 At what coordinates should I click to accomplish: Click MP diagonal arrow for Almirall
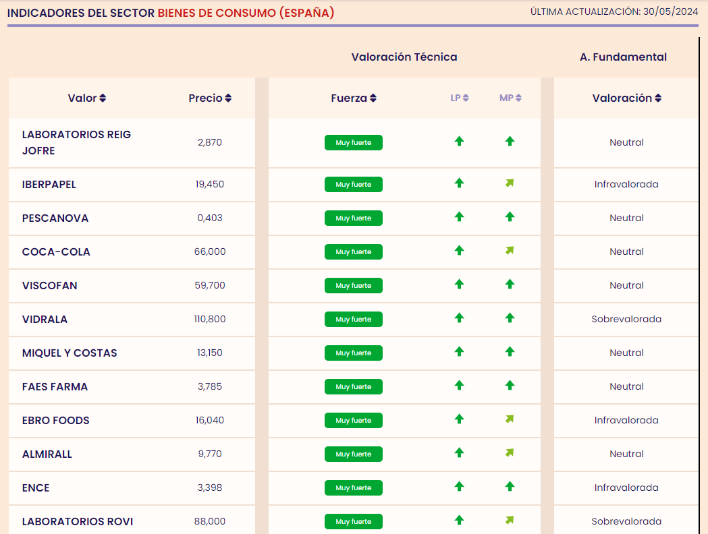tap(510, 453)
